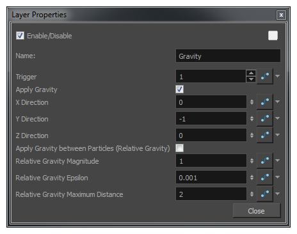Click the Name field containing Gravity

click(228, 56)
